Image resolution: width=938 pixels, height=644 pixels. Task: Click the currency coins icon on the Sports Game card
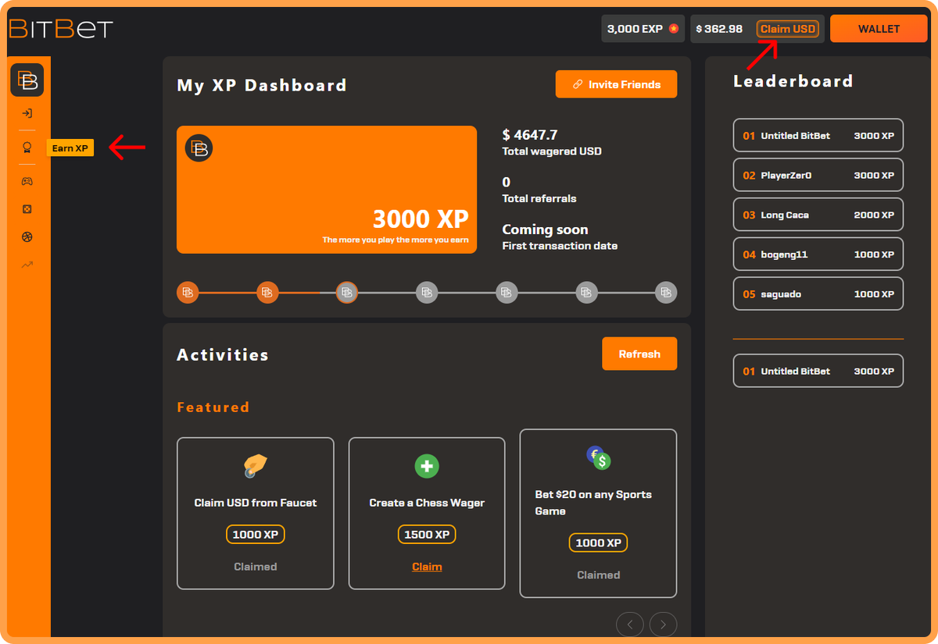[598, 457]
